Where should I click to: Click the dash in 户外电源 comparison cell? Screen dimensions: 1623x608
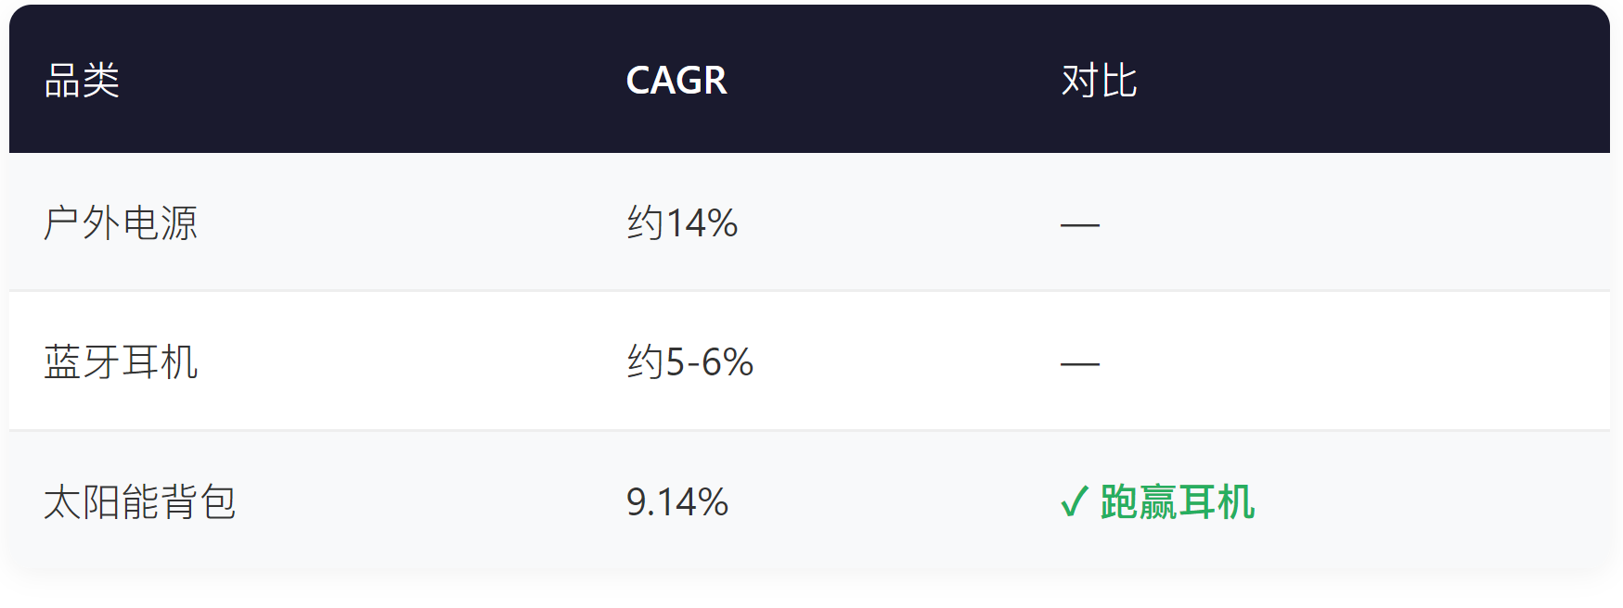(x=1080, y=224)
